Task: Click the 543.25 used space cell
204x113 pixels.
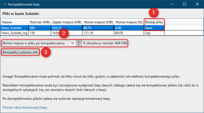Action: [67, 28]
